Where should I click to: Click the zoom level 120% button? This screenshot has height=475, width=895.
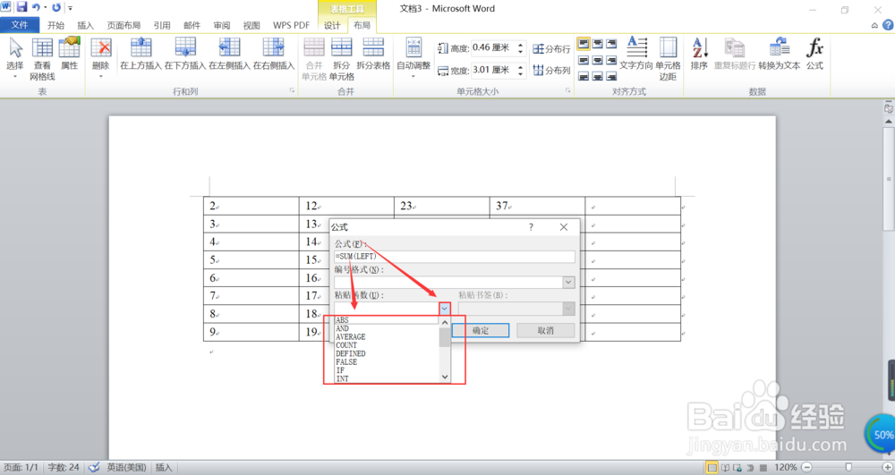786,468
